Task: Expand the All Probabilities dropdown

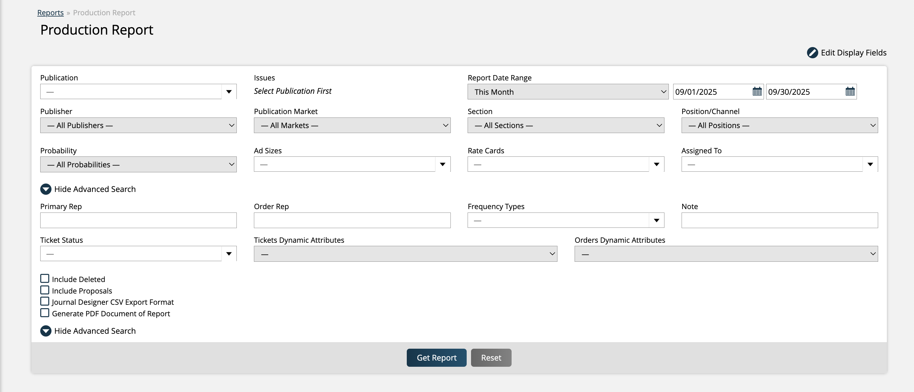Action: (139, 165)
